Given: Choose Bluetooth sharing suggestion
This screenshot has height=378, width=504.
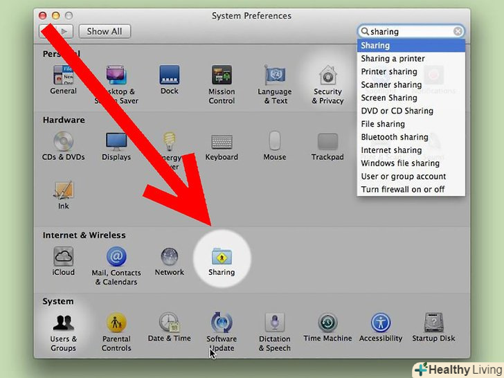Looking at the screenshot, I should 411,137.
